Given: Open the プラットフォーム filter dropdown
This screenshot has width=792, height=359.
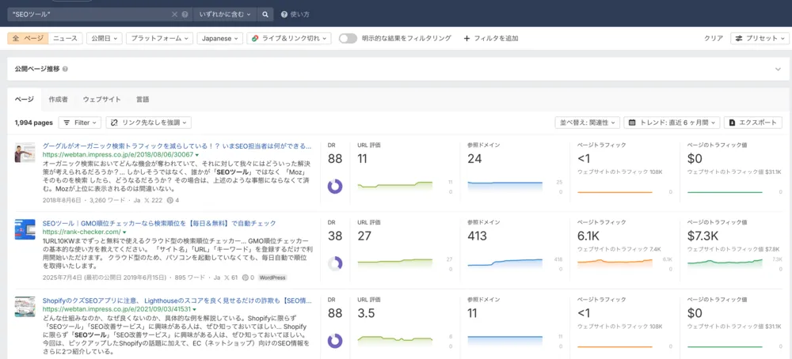Looking at the screenshot, I should coord(159,38).
